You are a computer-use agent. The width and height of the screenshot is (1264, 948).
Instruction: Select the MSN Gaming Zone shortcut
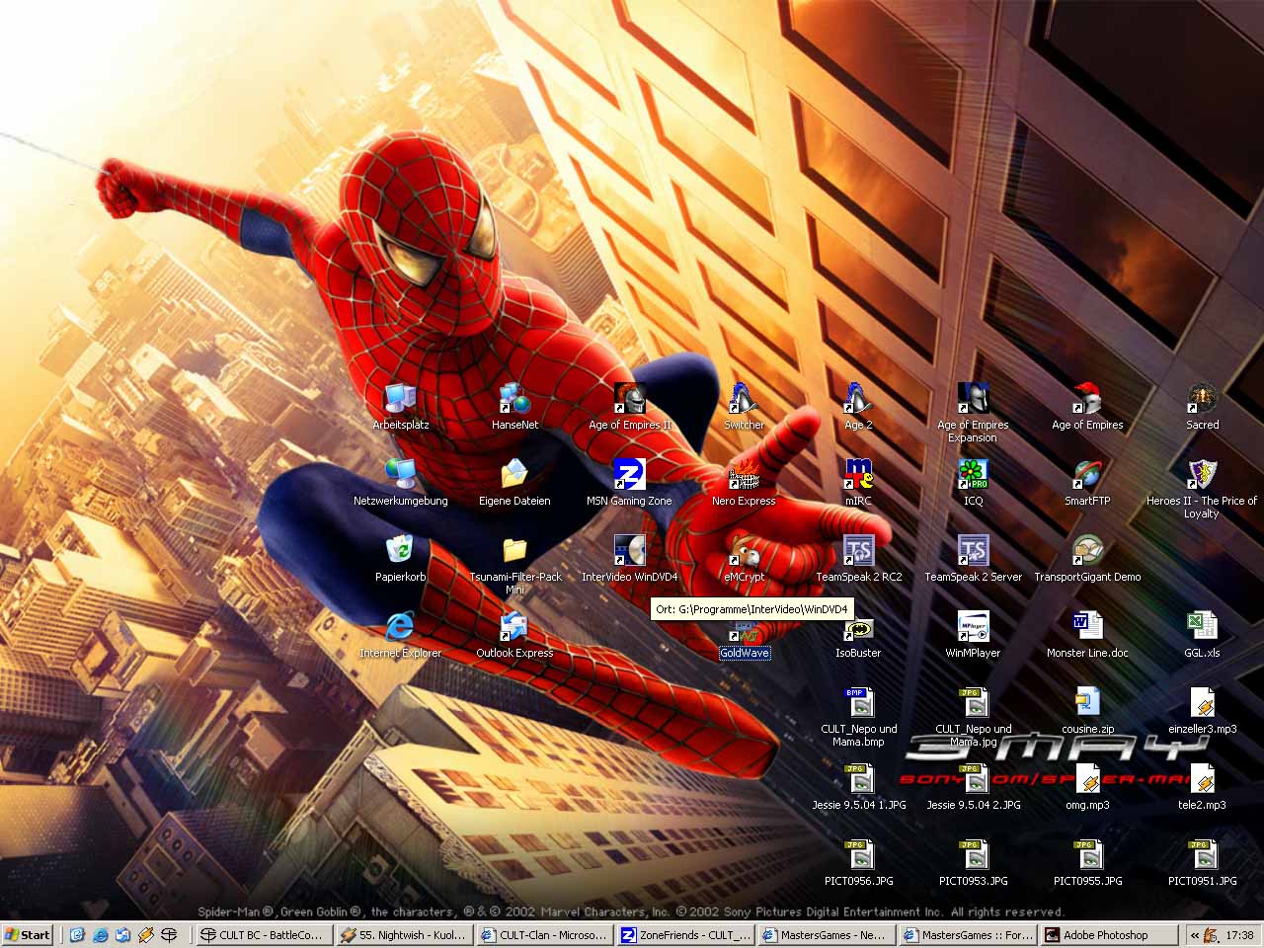[x=629, y=483]
